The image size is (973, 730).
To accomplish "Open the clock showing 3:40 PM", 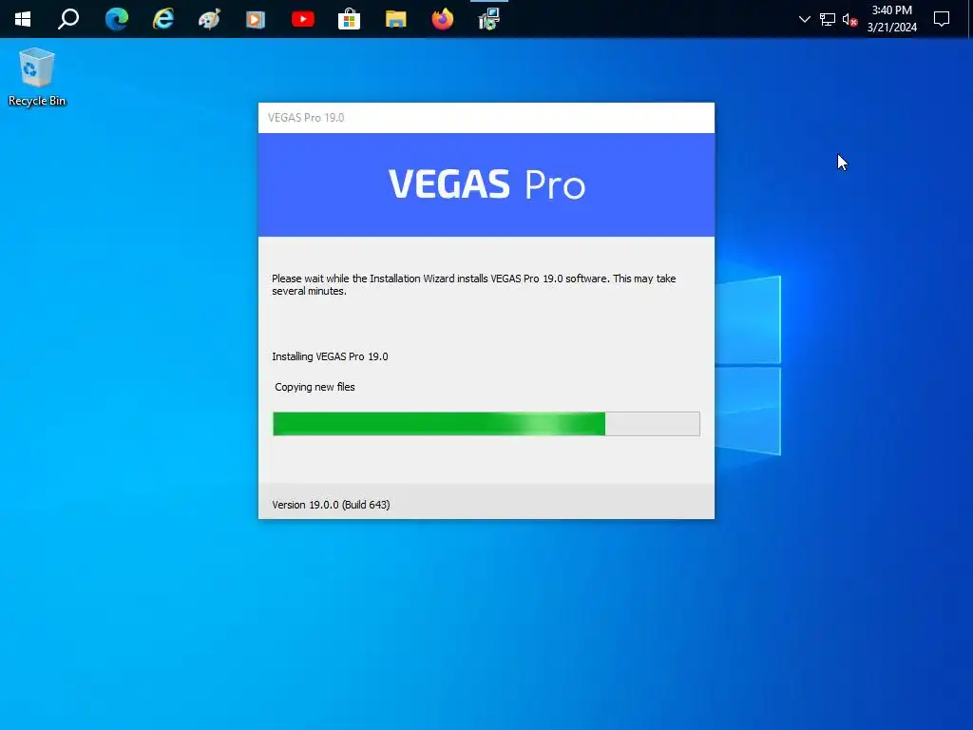I will click(891, 19).
